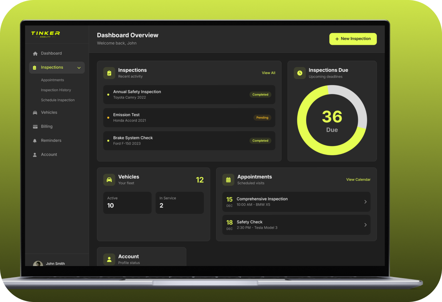
Task: Click the Vehicles car icon in sidebar
Action: click(x=35, y=113)
